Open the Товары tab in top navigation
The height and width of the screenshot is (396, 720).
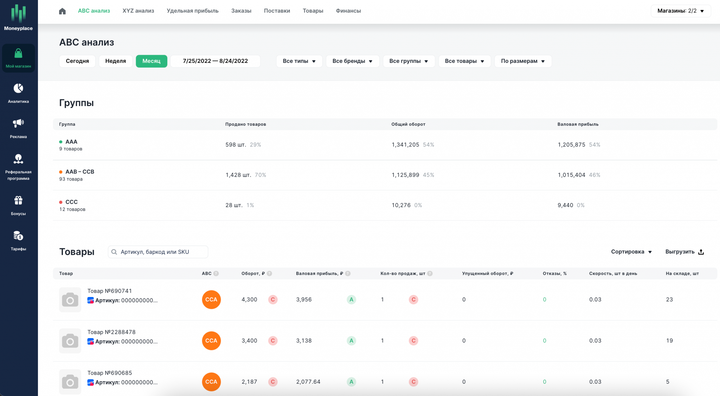pyautogui.click(x=313, y=11)
